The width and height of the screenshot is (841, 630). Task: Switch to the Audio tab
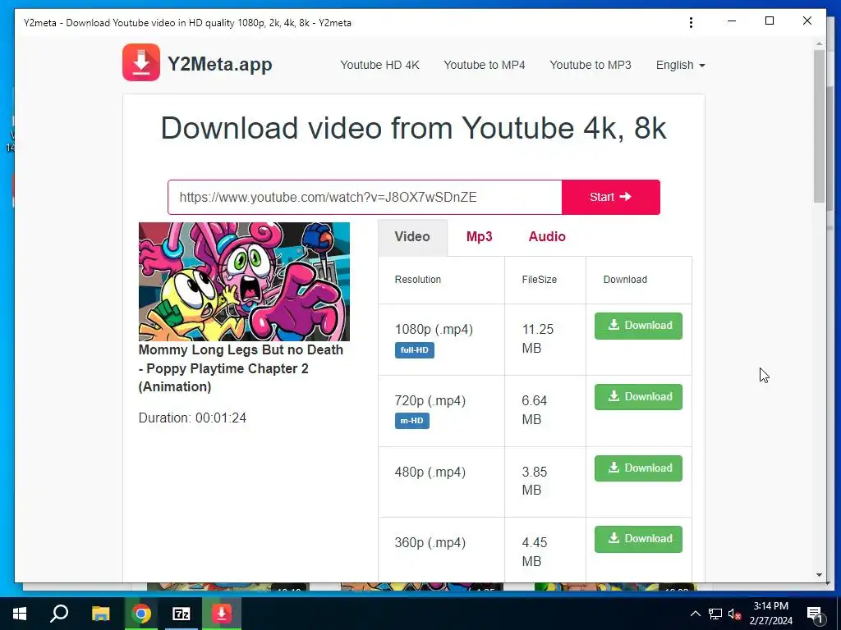tap(547, 237)
